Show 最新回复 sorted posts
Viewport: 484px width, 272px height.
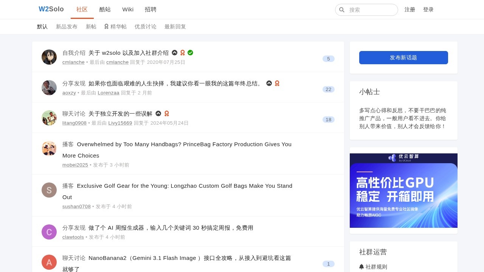[175, 26]
